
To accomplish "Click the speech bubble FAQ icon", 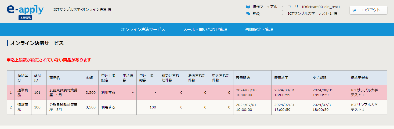I will (248, 13).
